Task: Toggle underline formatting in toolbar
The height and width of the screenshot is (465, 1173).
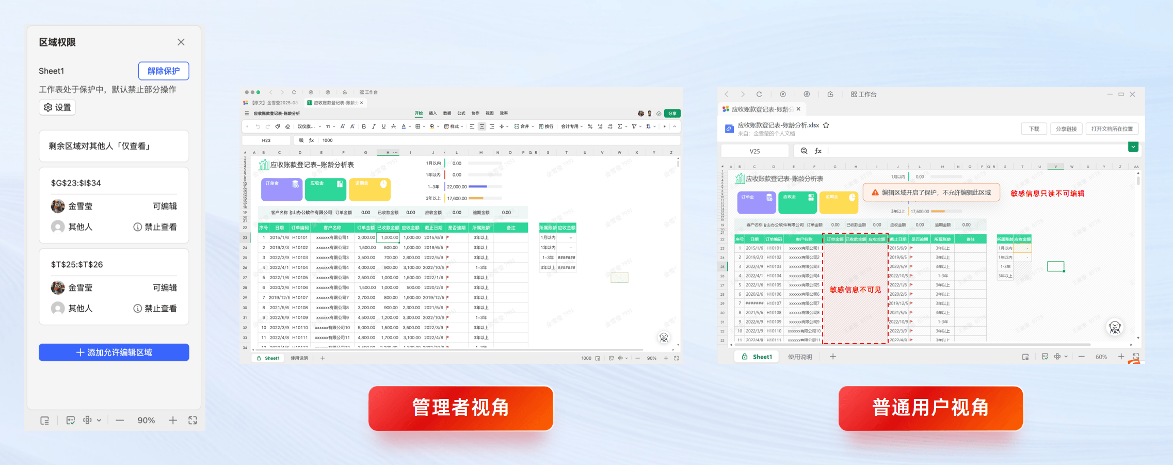Action: (x=383, y=126)
